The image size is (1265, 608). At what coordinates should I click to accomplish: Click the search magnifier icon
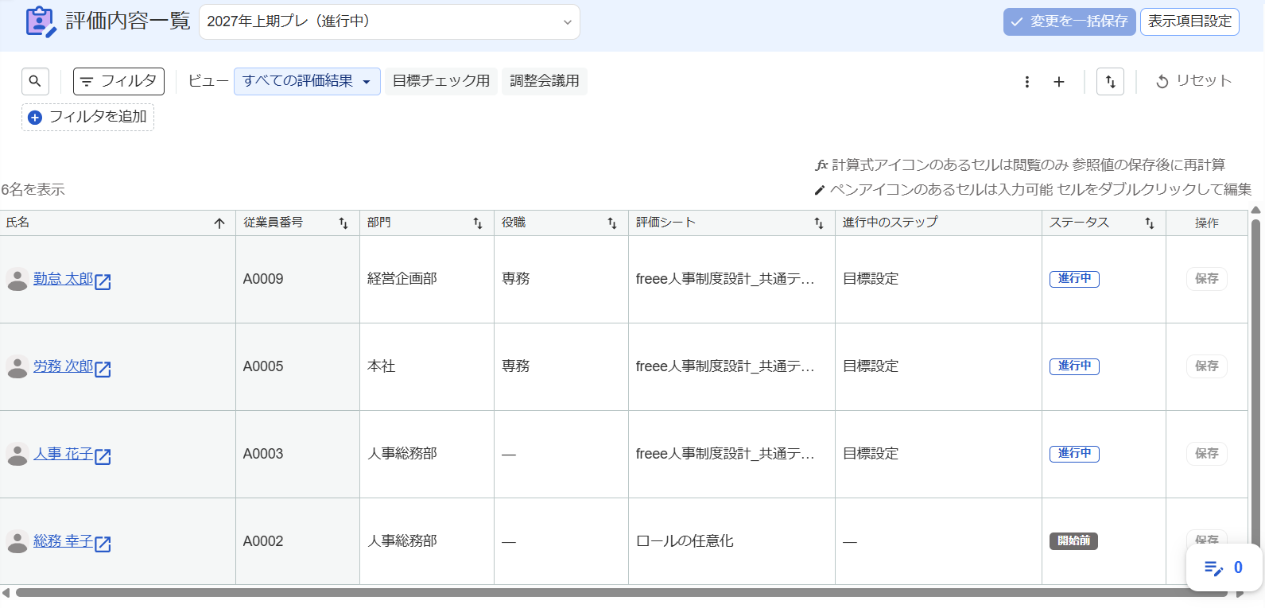click(35, 81)
